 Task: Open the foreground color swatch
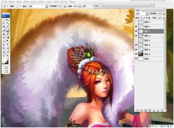[x=5, y=60]
